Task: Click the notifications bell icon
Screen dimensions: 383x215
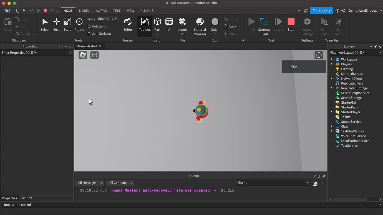Action: 306,11
